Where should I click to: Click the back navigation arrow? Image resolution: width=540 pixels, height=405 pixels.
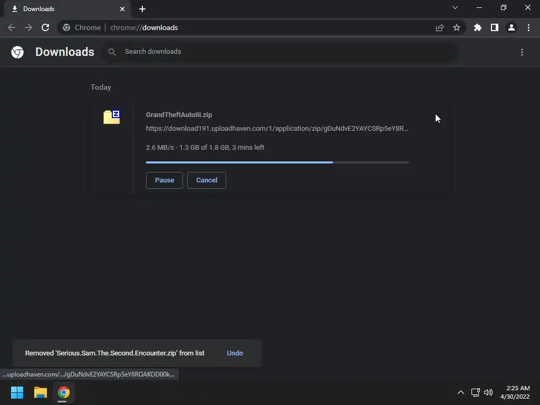[x=12, y=27]
